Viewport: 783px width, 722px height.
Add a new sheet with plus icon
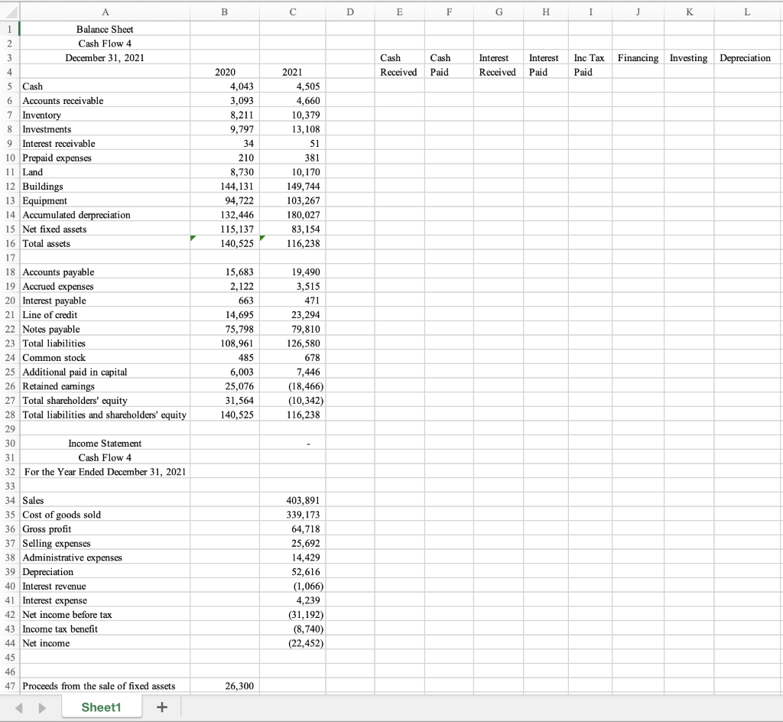[162, 707]
